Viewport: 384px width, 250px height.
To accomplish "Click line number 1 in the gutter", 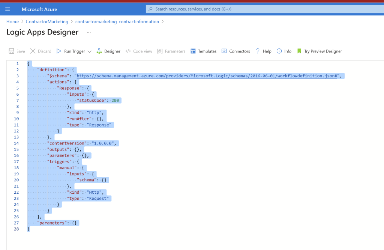I will (17, 64).
